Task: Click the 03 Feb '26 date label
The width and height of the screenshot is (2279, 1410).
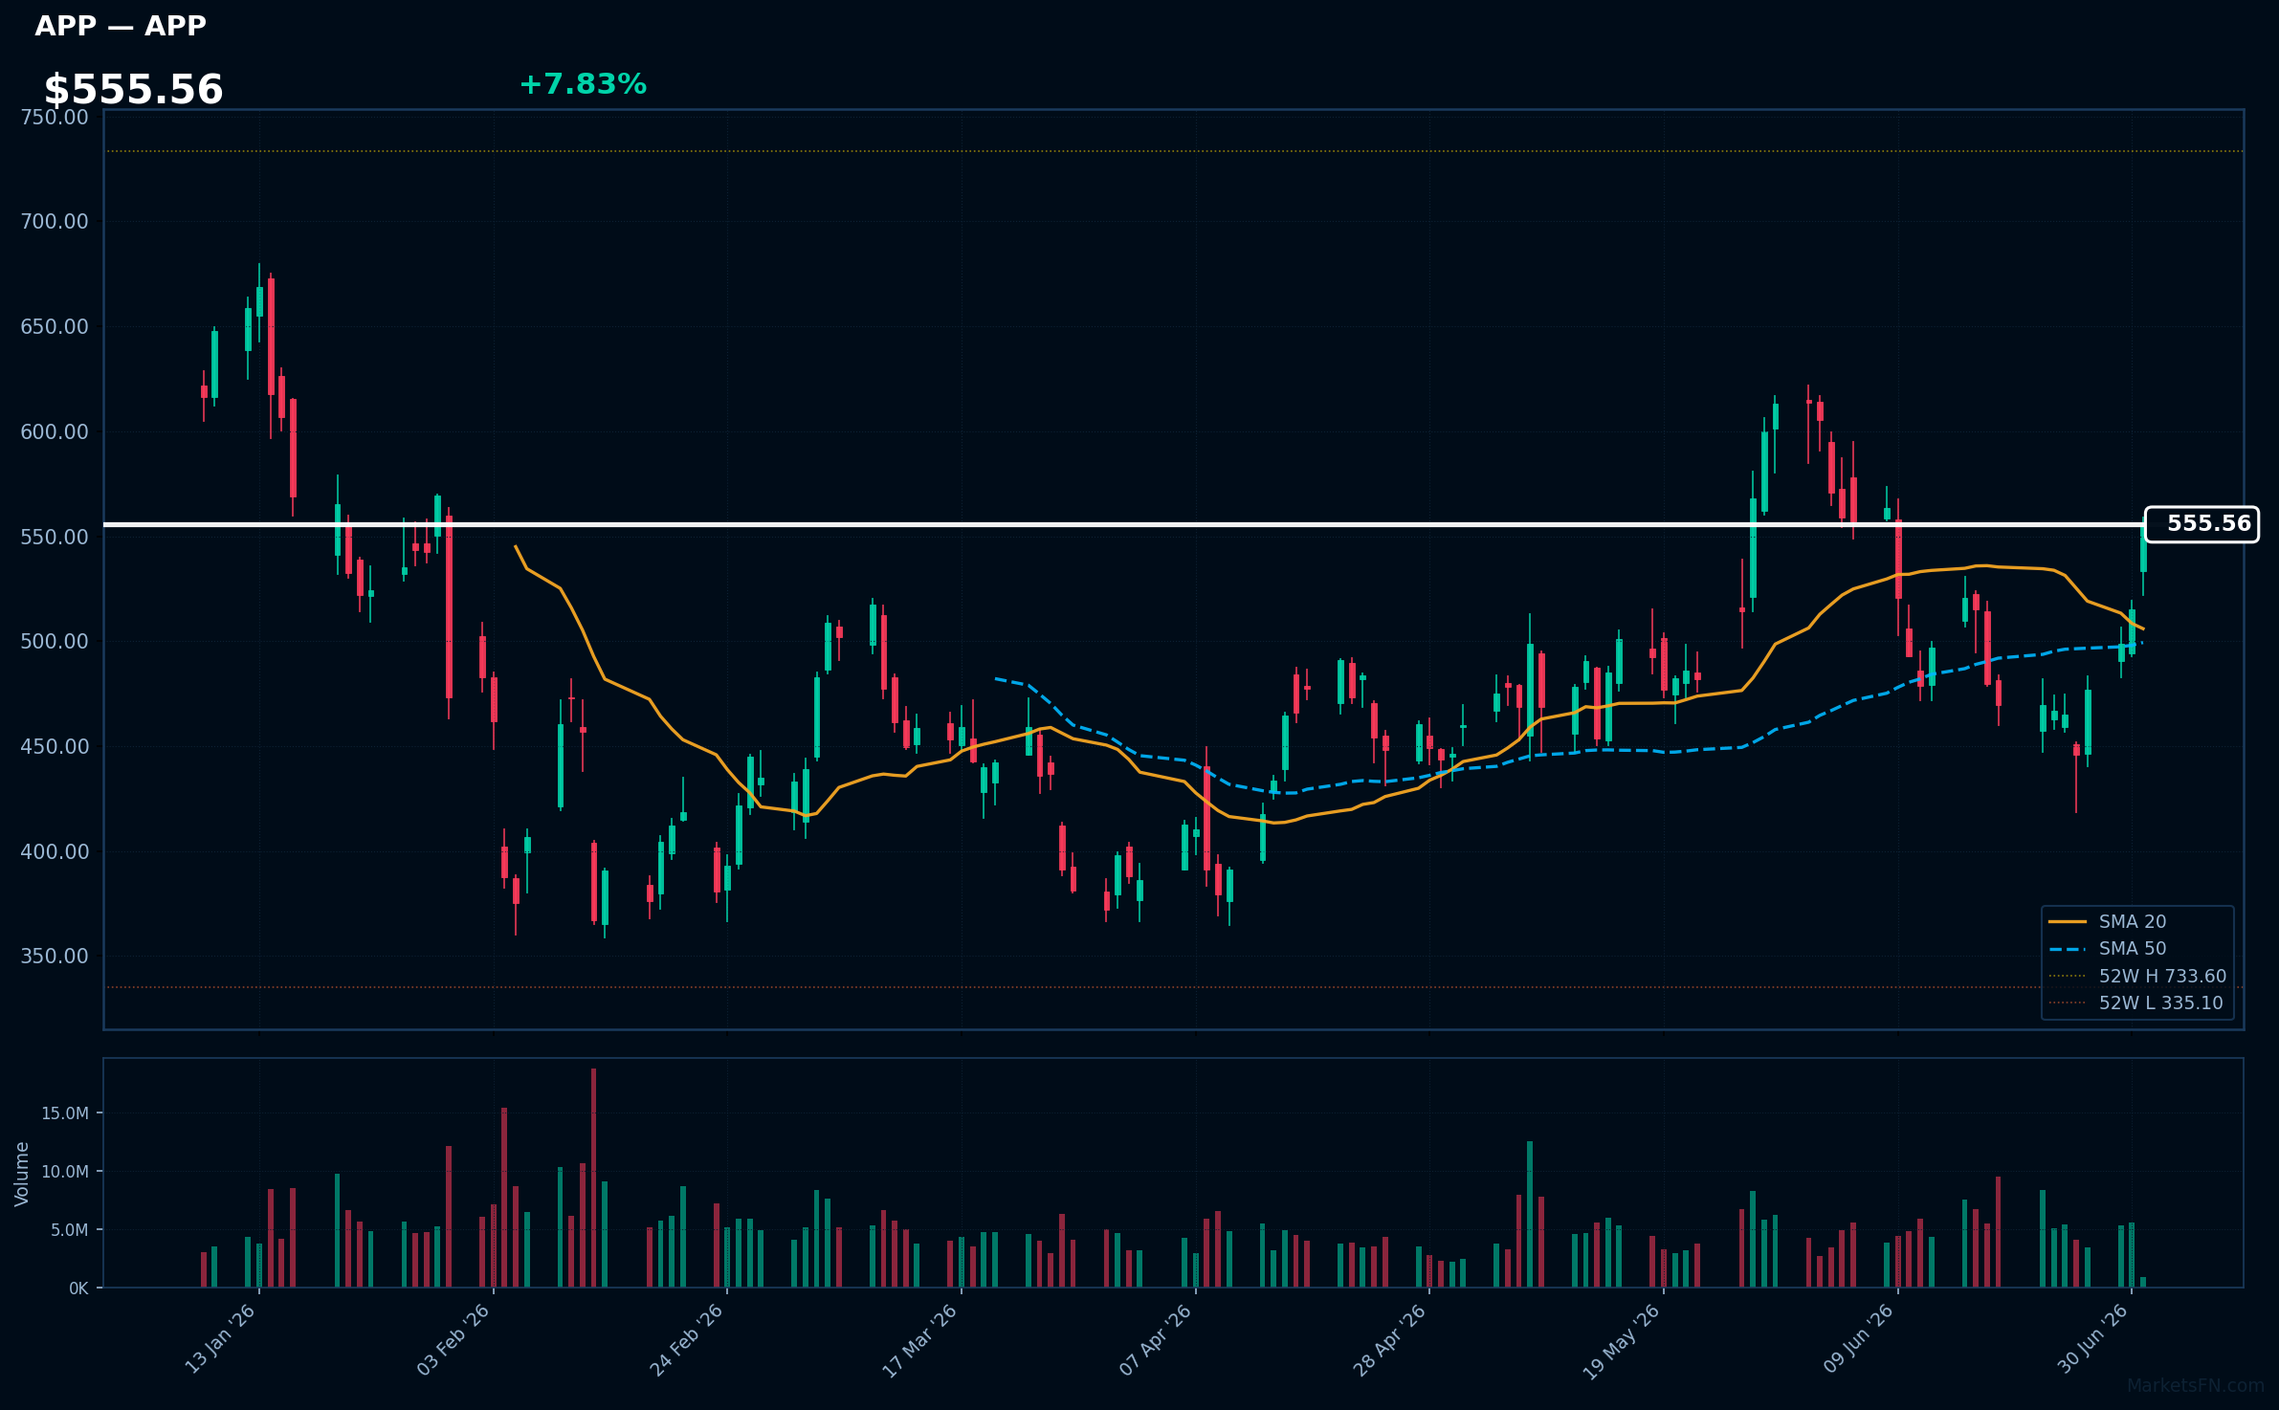Action: 454,1339
